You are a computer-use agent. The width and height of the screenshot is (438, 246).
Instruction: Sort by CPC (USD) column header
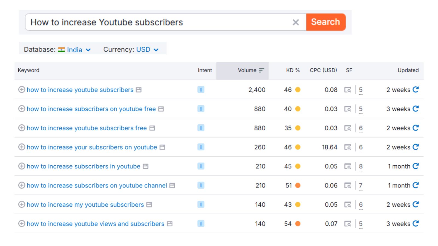(x=323, y=71)
